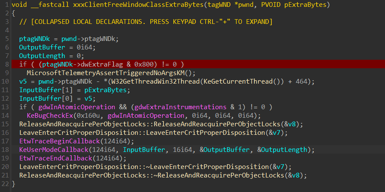This screenshot has width=385, height=192.
Task: Click line number 22 in the gutter
Action: (5, 183)
